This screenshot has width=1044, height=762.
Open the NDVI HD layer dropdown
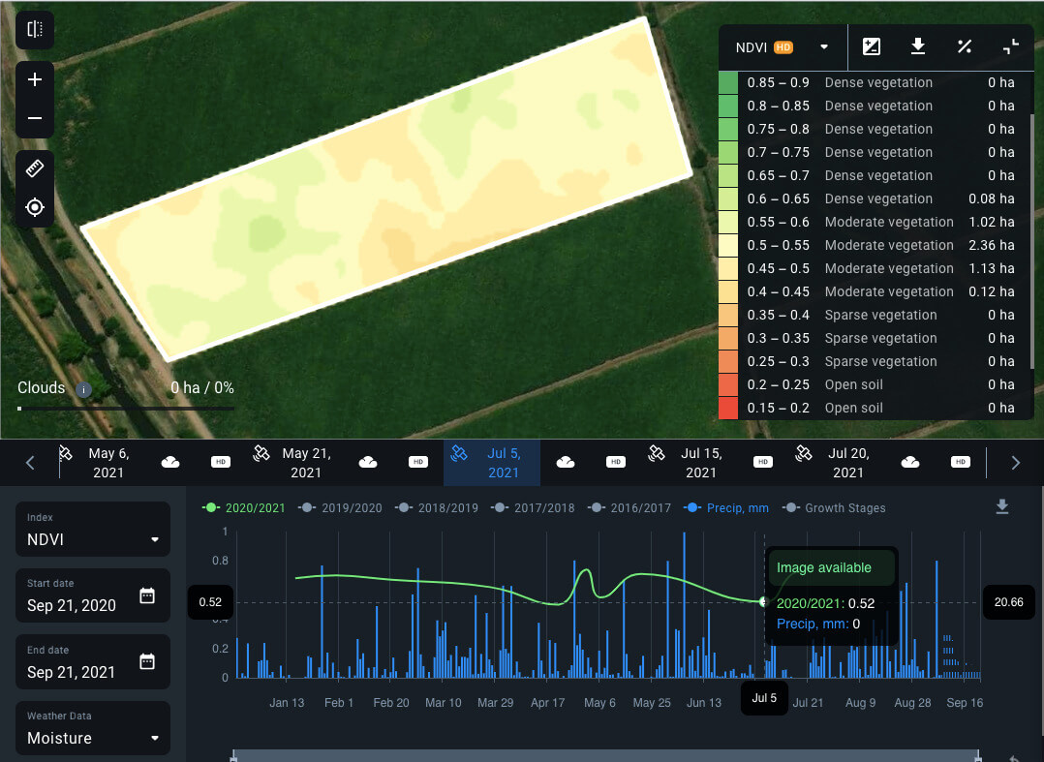pos(783,47)
